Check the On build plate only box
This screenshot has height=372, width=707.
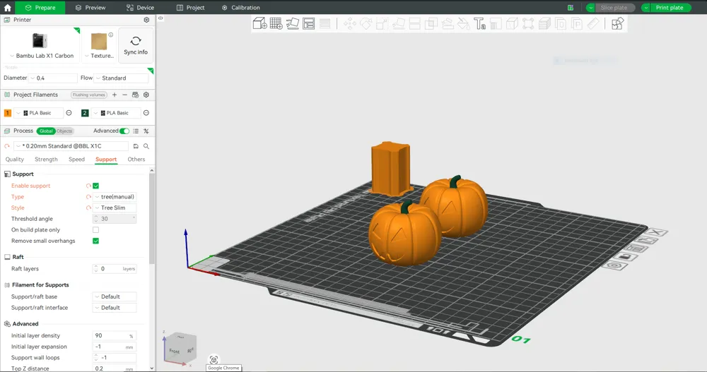pyautogui.click(x=95, y=229)
